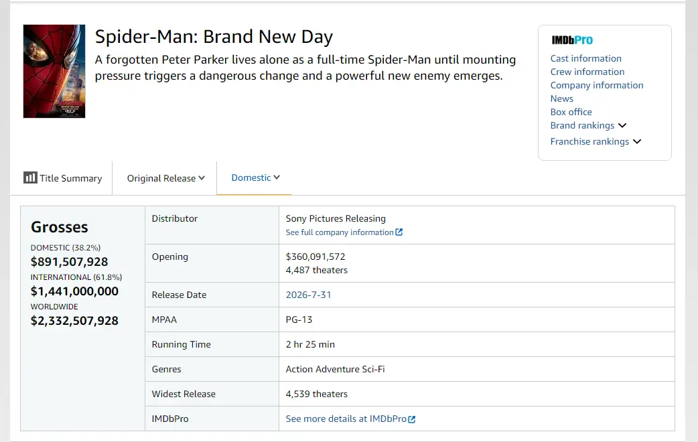This screenshot has height=442, width=698.
Task: Click the Brand rankings text
Action: 582,125
